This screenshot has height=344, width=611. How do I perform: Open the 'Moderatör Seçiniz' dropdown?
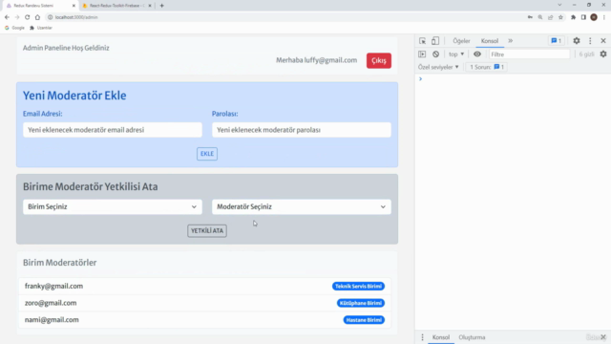coord(302,206)
